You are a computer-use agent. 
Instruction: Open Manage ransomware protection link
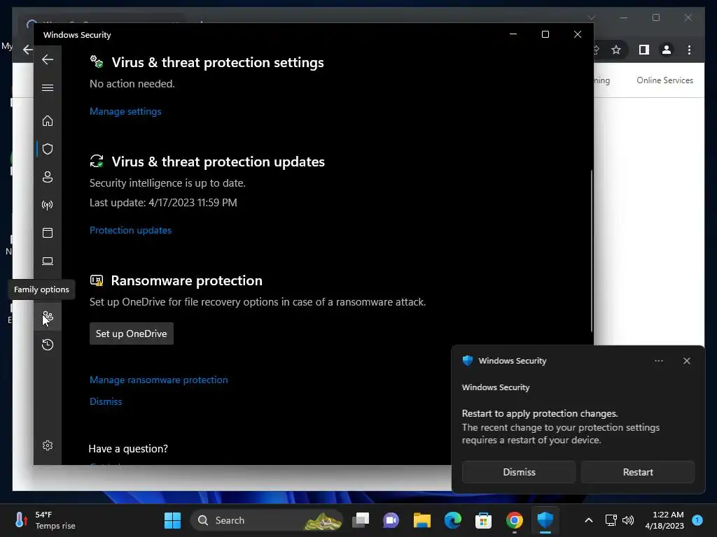159,380
